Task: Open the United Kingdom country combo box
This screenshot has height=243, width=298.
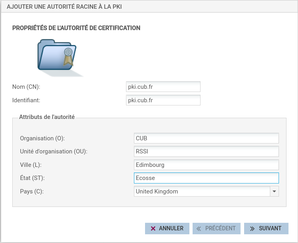Action: (202, 191)
